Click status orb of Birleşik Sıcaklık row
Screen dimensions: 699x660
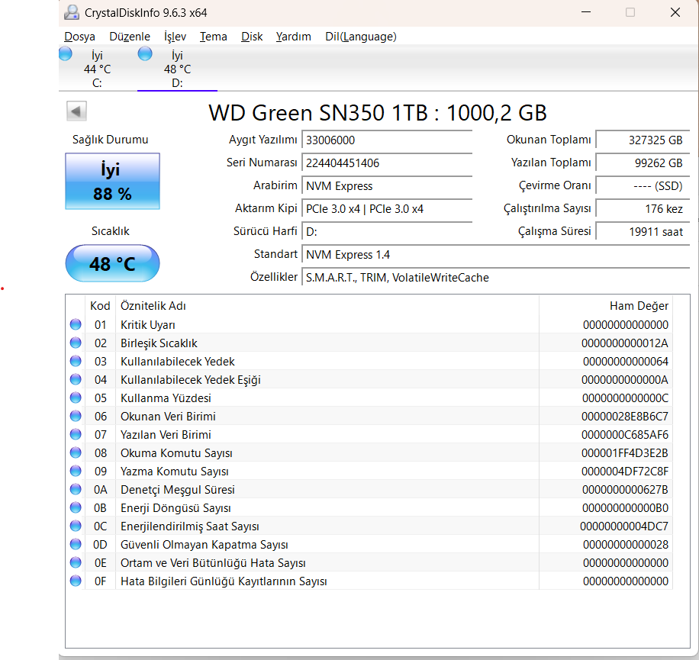(76, 343)
